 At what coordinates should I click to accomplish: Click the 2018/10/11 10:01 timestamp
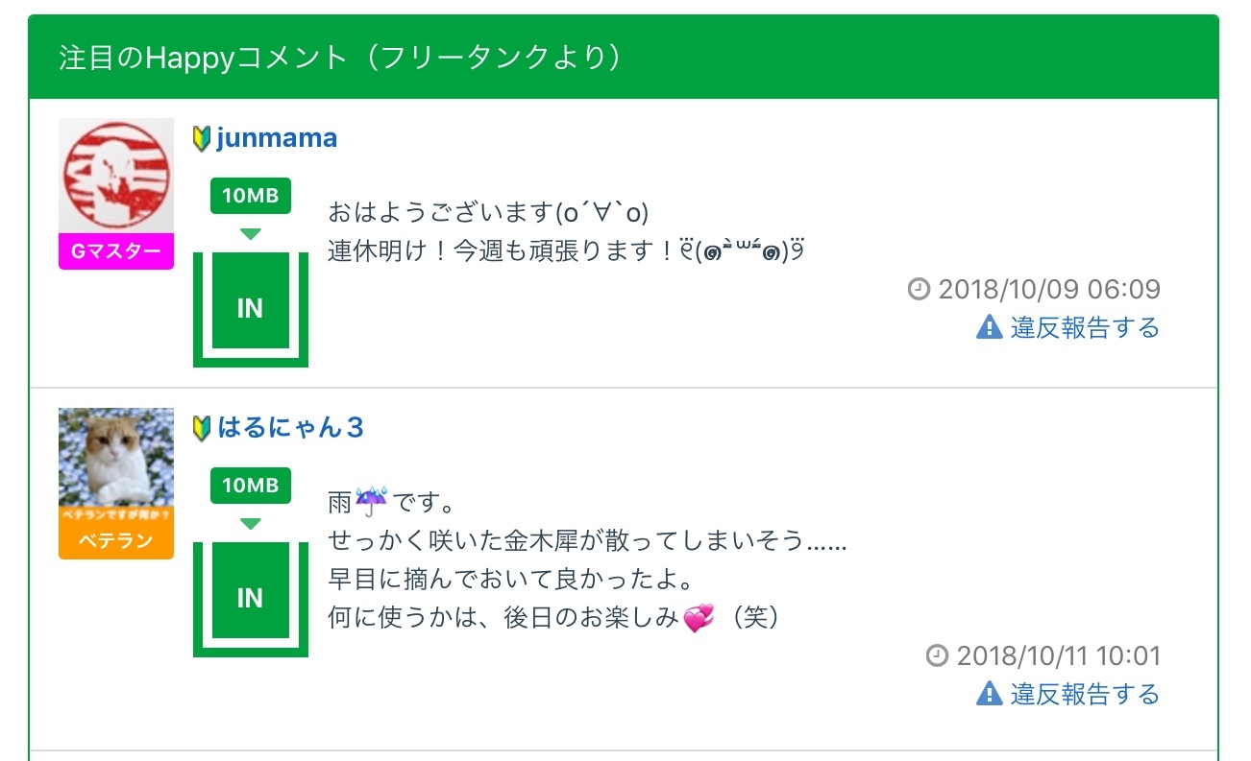pyautogui.click(x=1059, y=656)
